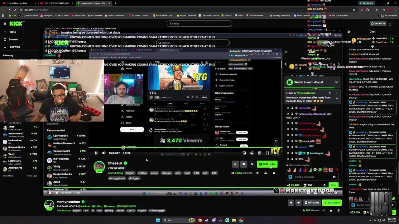
Task: Click Ask Gemini button
Action: [x=366, y=3]
